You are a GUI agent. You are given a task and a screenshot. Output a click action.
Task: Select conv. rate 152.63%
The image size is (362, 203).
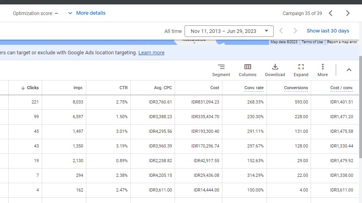click(255, 161)
